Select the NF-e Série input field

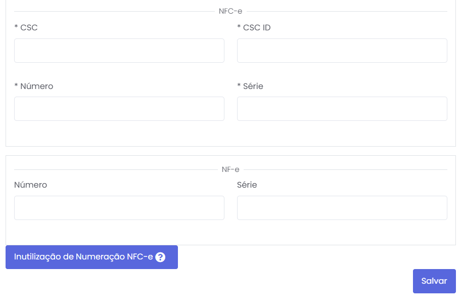coord(342,208)
